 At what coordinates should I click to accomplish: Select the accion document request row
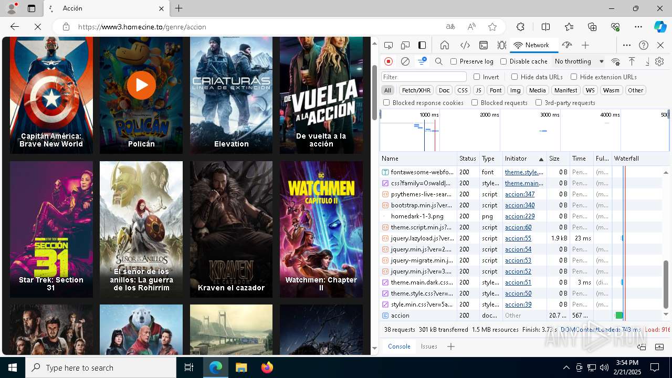point(522,316)
